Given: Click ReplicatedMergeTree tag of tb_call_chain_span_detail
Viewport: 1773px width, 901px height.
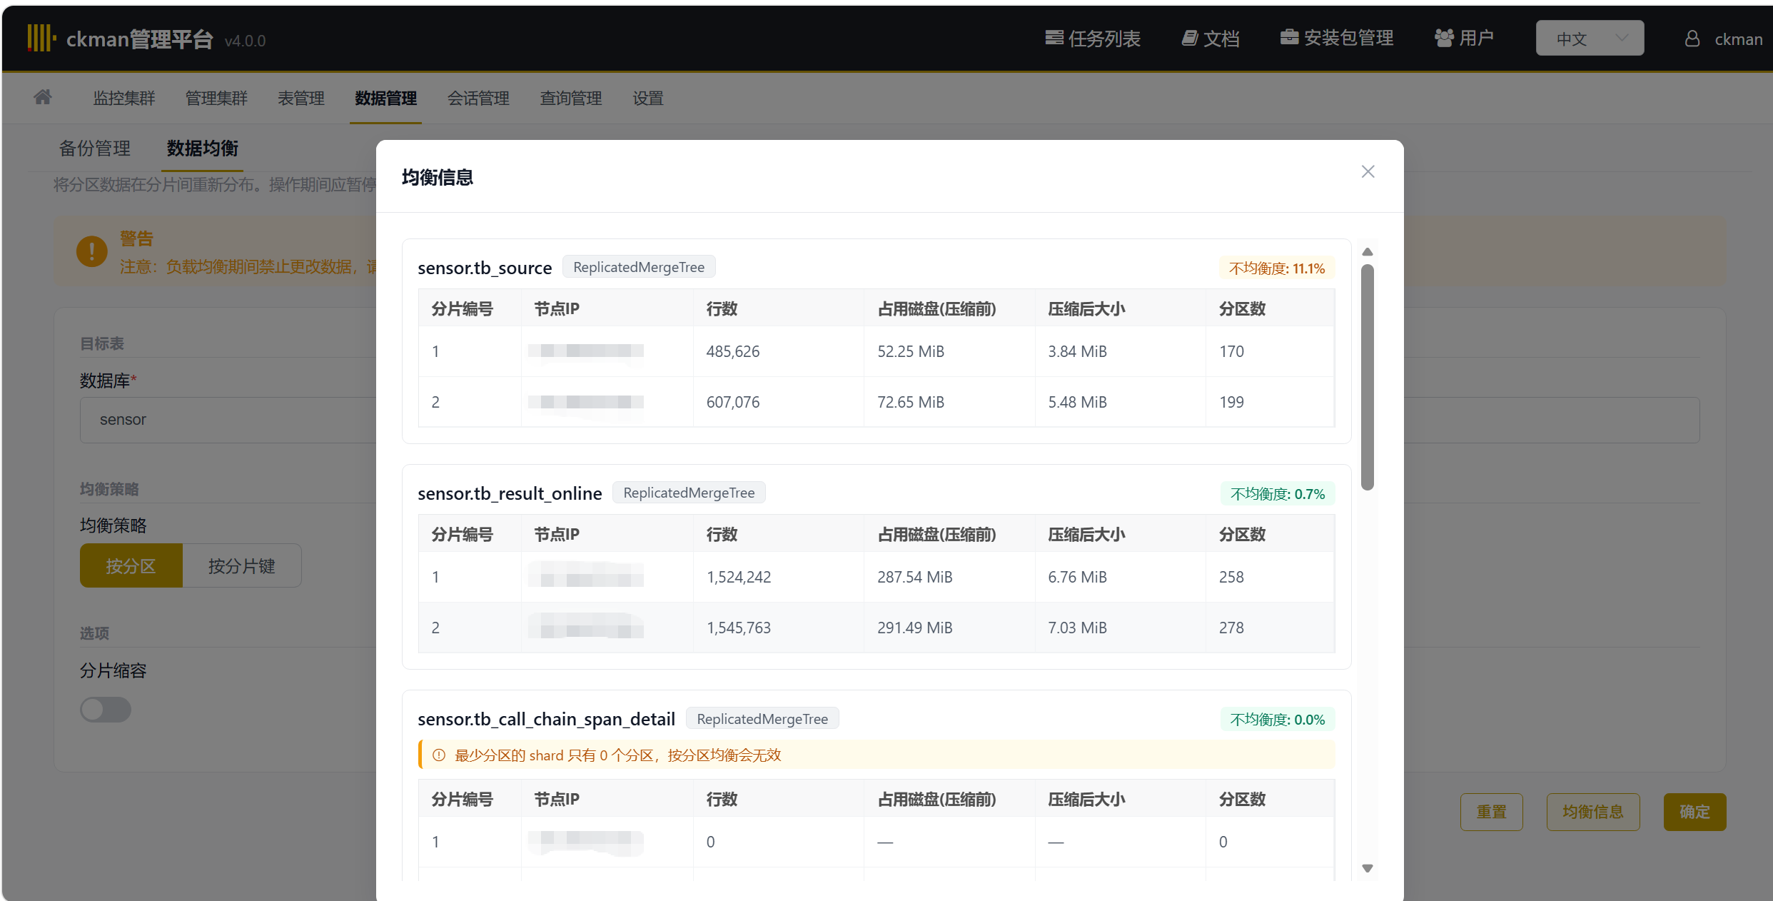Looking at the screenshot, I should [x=762, y=719].
